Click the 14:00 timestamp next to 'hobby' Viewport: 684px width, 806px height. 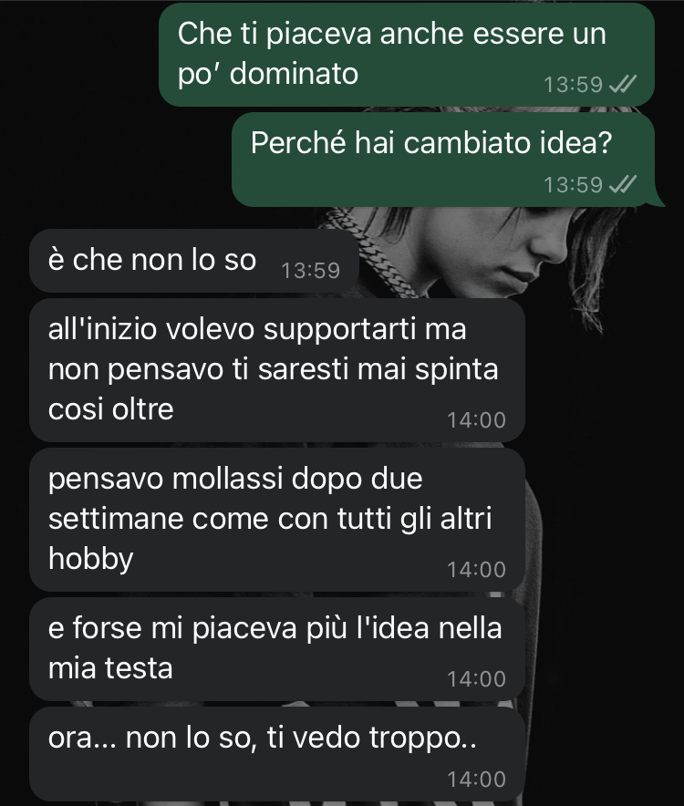click(476, 570)
